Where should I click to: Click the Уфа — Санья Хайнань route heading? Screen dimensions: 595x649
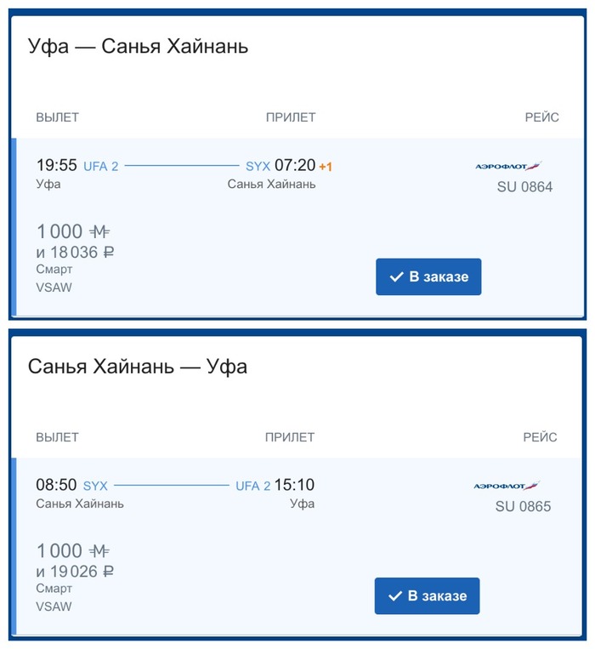(x=138, y=47)
